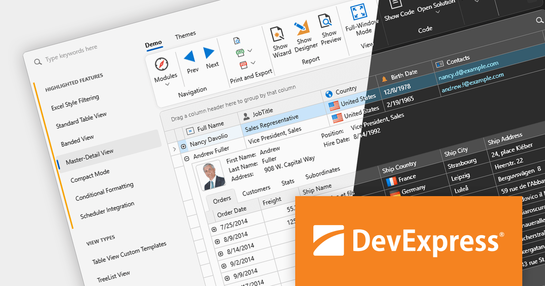Screen dimensions: 545x286
Task: Expand the Open Solution dropdown arrow
Action: pos(438,12)
